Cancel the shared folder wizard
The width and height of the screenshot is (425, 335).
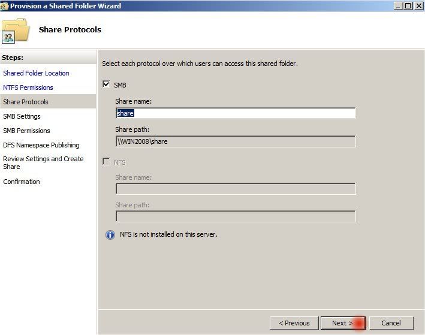391,323
